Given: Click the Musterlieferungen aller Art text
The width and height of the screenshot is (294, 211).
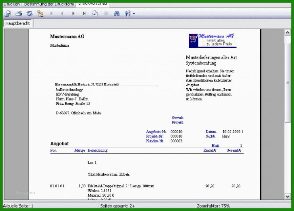Looking at the screenshot, I should 211,57.
